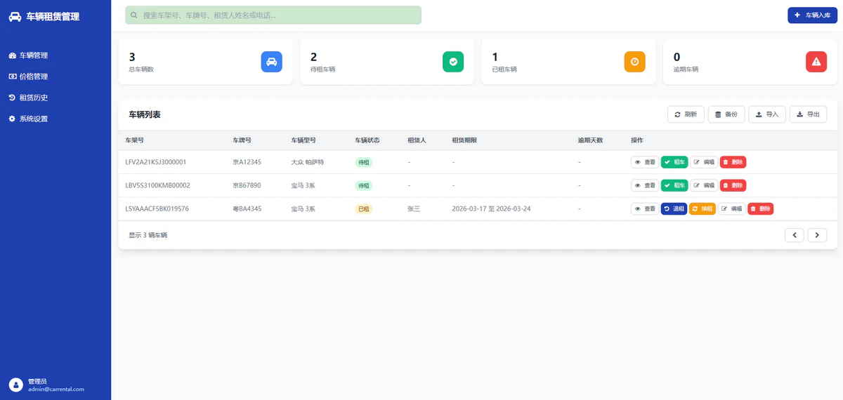The height and width of the screenshot is (400, 843).
Task: View details of vehicle 京B67890
Action: [x=644, y=185]
